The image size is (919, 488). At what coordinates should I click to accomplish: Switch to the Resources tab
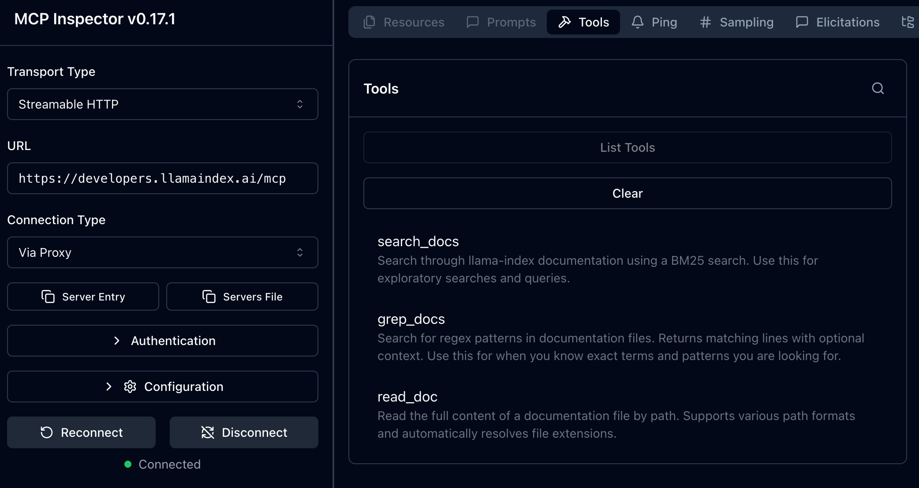point(404,22)
